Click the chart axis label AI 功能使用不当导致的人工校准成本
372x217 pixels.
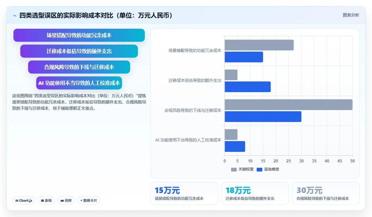click(x=188, y=140)
